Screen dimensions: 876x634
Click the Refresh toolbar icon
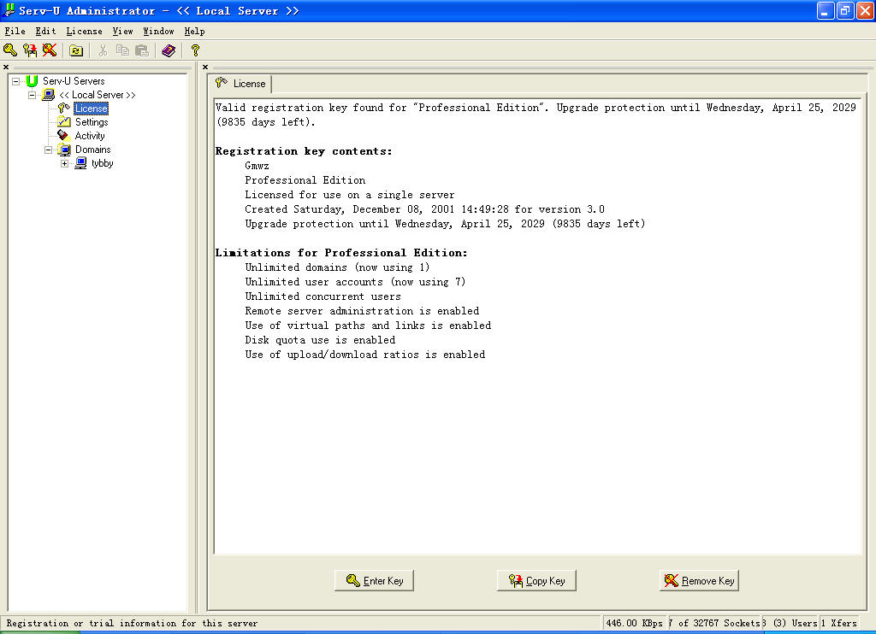pyautogui.click(x=76, y=50)
